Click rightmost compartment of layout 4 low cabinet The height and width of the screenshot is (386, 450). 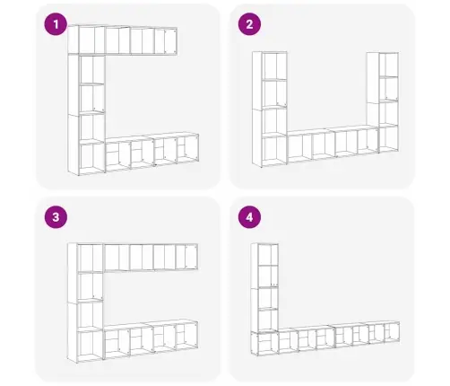(392, 332)
